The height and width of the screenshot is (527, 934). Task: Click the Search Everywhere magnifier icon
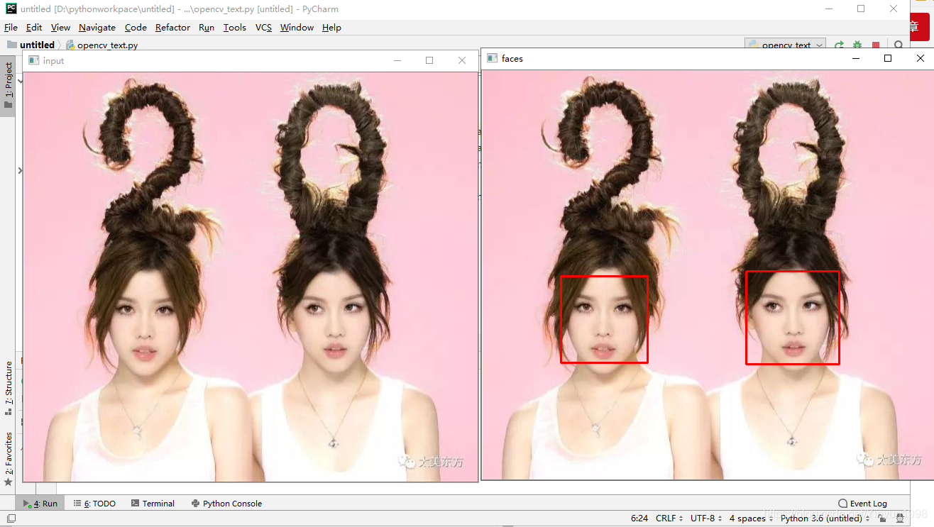coord(899,45)
